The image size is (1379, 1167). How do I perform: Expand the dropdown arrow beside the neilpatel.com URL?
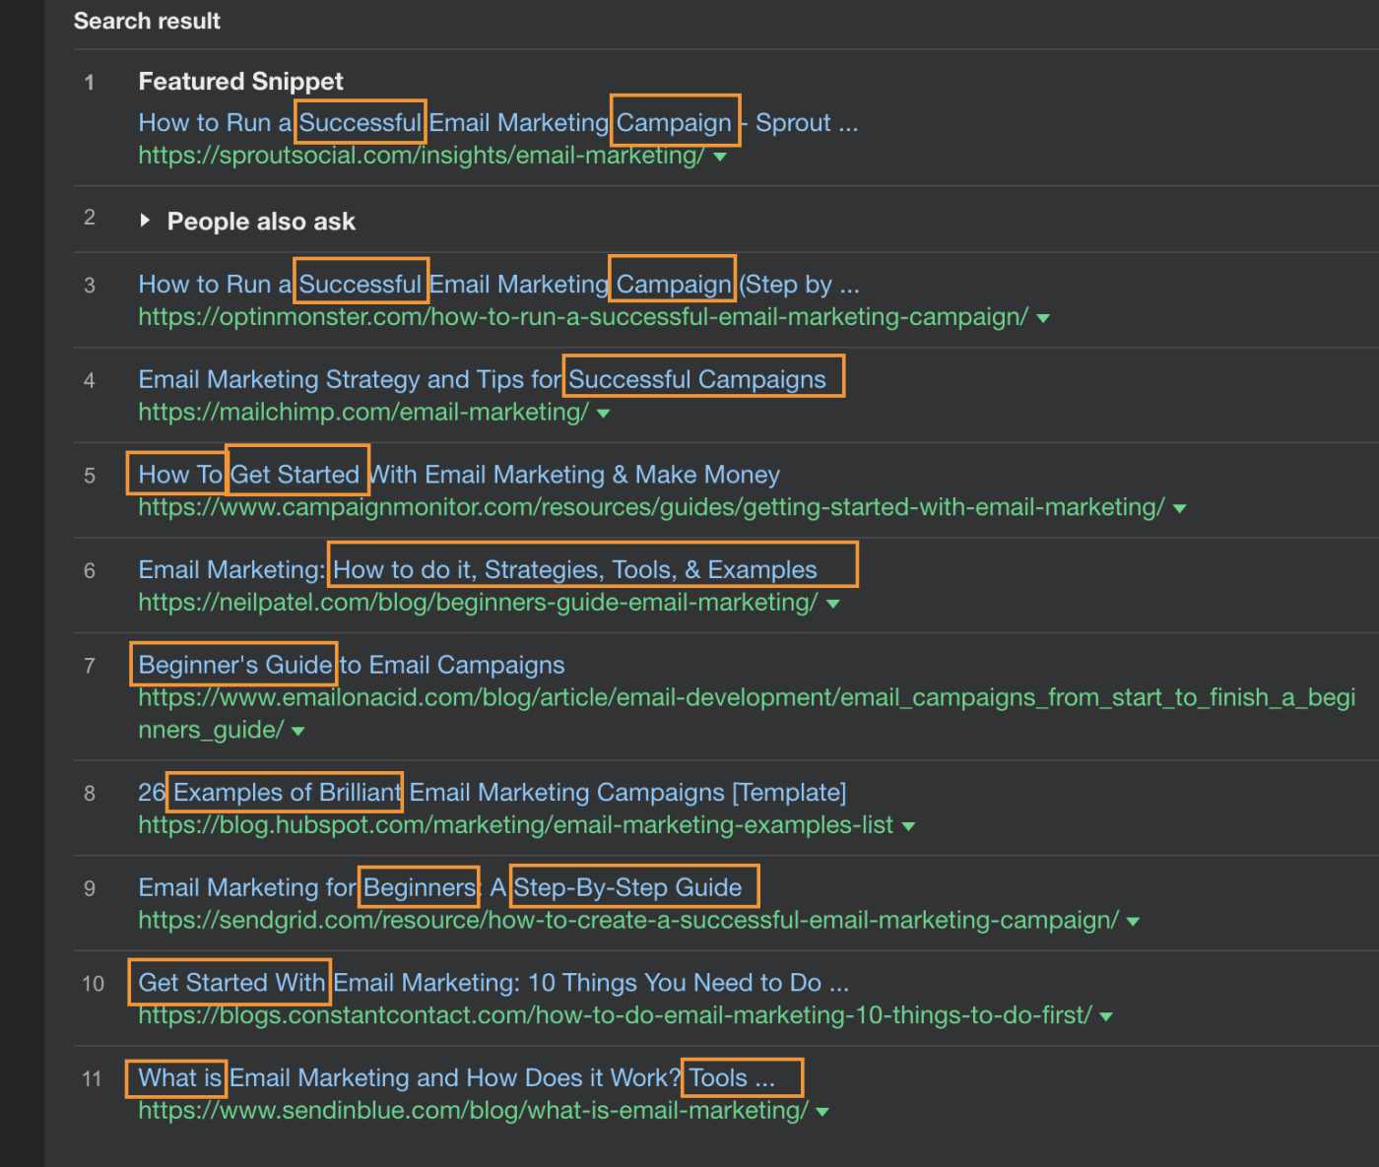coord(833,605)
